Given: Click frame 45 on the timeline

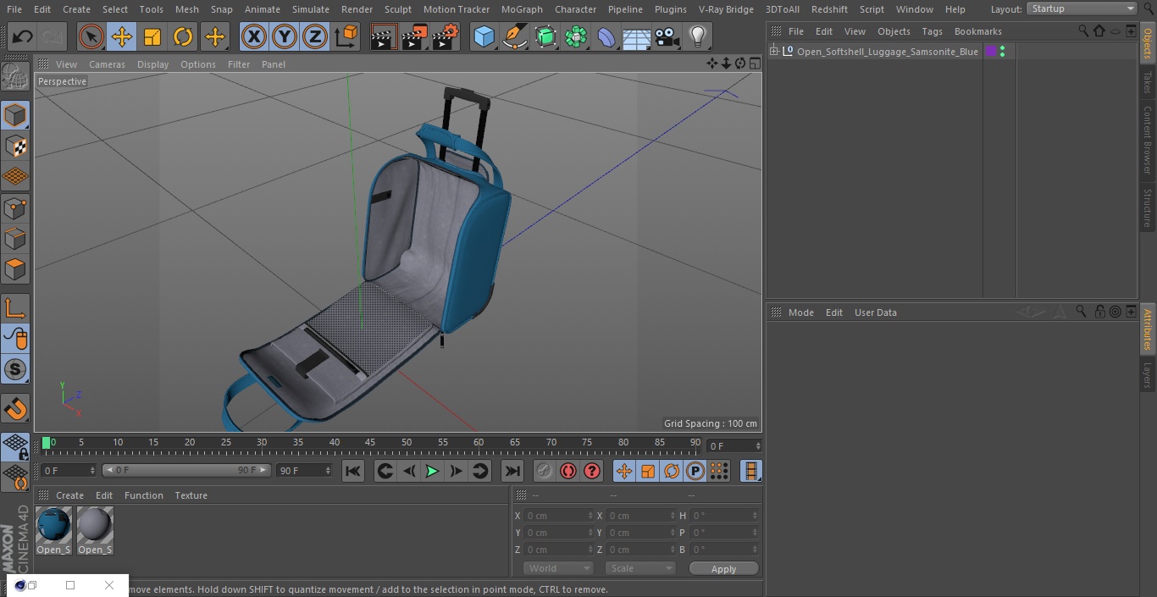Looking at the screenshot, I should [x=370, y=443].
